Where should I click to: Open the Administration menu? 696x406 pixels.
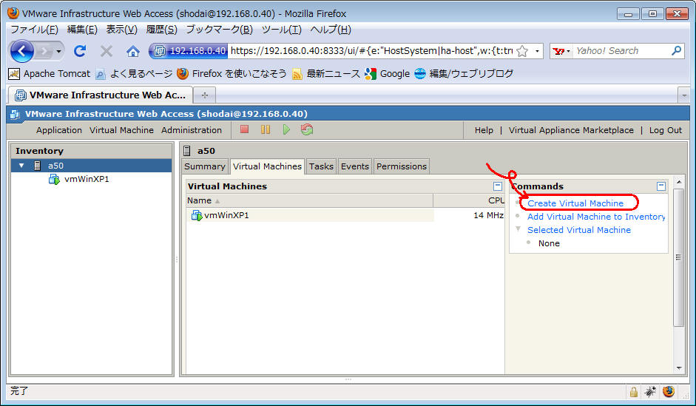coord(191,130)
